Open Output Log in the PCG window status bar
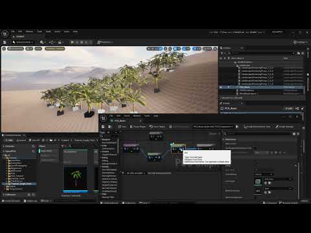 point(129,203)
